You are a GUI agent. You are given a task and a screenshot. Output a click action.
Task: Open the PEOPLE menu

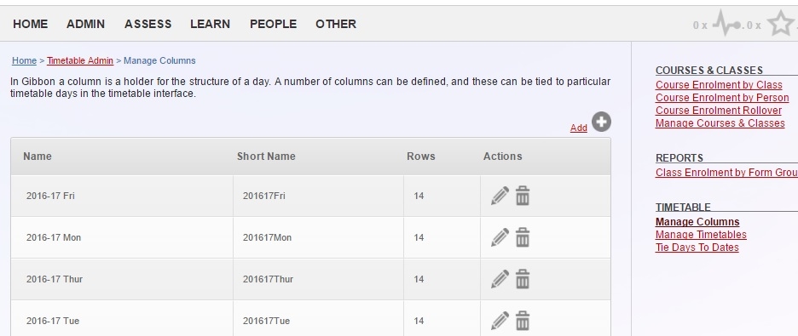(274, 24)
